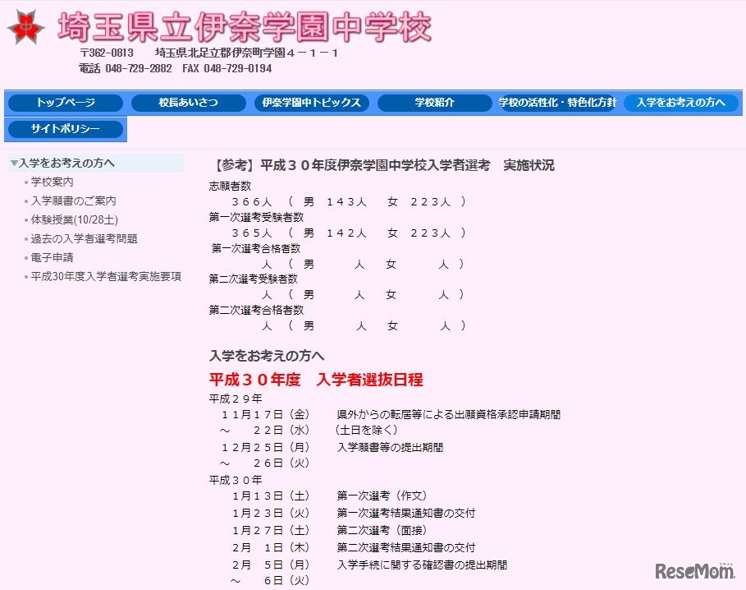The width and height of the screenshot is (746, 590).
Task: Click the bullet icon beside 学校案内
Action: (25, 182)
